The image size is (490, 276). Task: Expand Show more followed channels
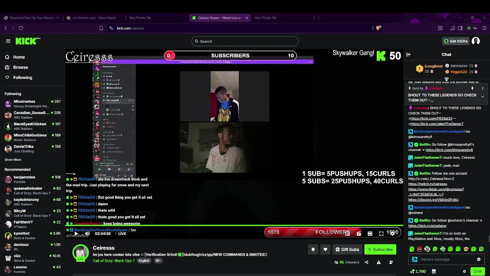click(x=13, y=159)
